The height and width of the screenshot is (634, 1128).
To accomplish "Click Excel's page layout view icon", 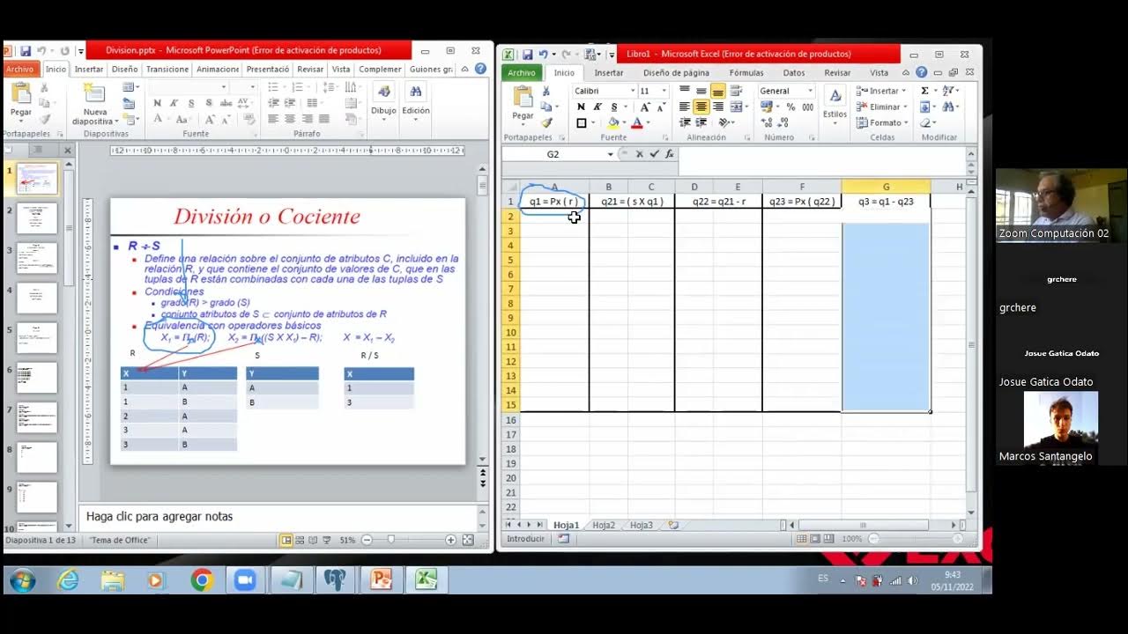I will click(816, 539).
